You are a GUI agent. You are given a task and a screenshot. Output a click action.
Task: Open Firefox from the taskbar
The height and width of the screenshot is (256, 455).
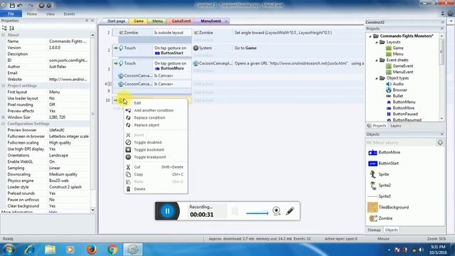coord(92,250)
